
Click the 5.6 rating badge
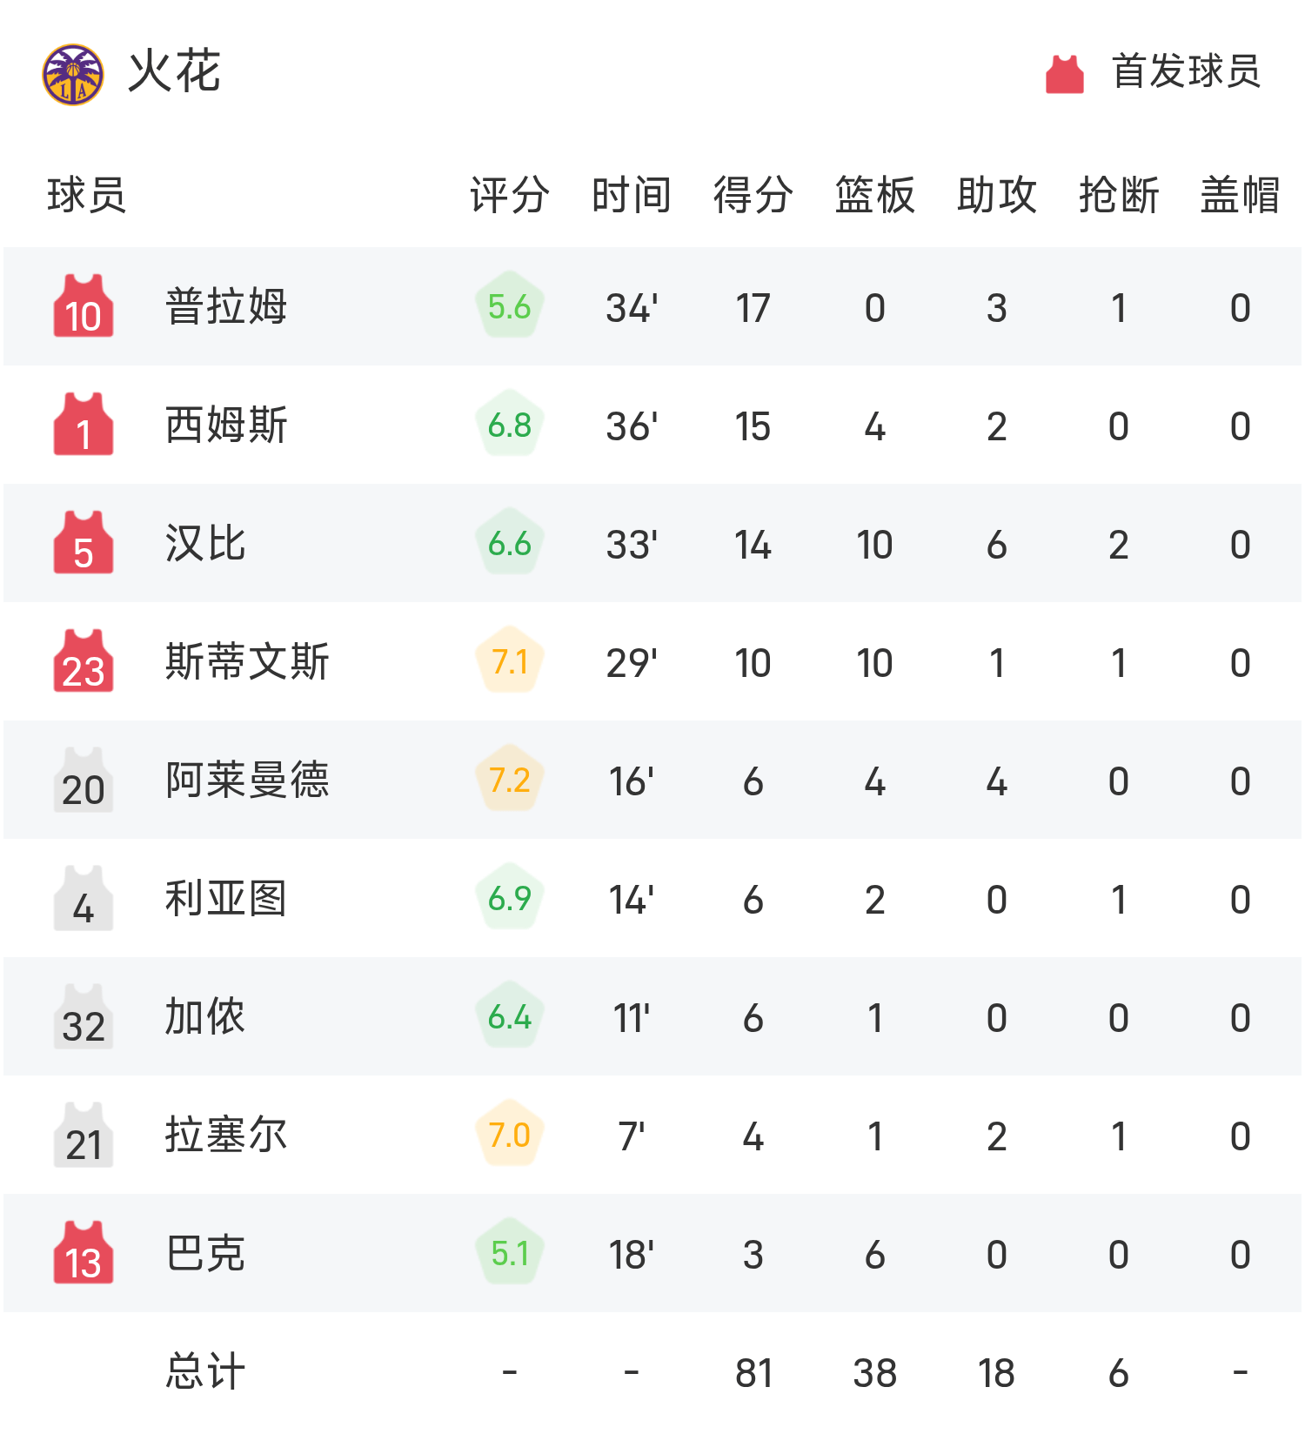pyautogui.click(x=510, y=306)
